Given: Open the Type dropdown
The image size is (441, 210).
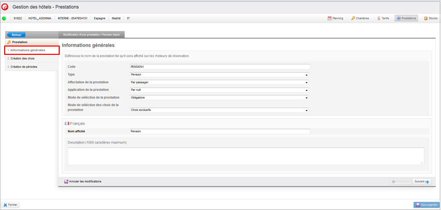Looking at the screenshot, I should [x=219, y=74].
